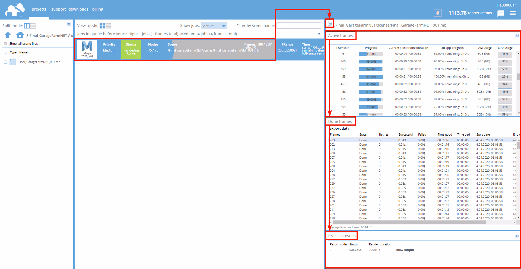521x269 pixels.
Task: Click the FRange 200to3500s1 cell
Action: pyautogui.click(x=287, y=47)
